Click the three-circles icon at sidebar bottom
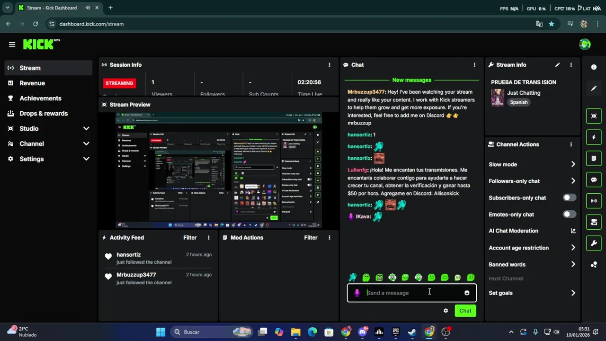The image size is (606, 341). [594, 265]
